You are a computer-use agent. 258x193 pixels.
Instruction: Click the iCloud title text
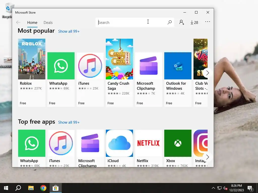(113, 161)
